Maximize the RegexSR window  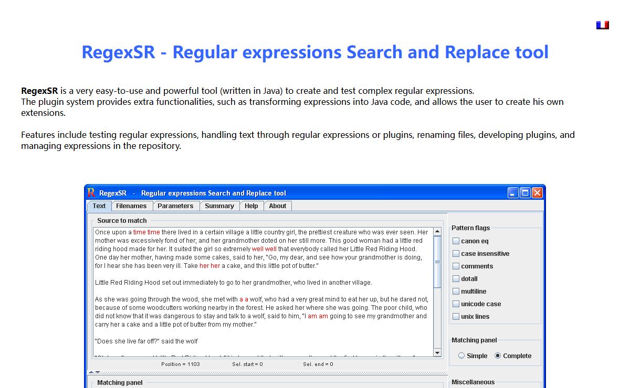(525, 193)
